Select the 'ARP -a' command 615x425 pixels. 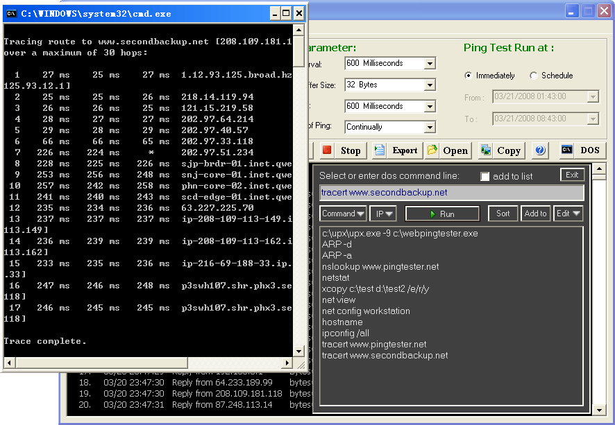tap(337, 255)
